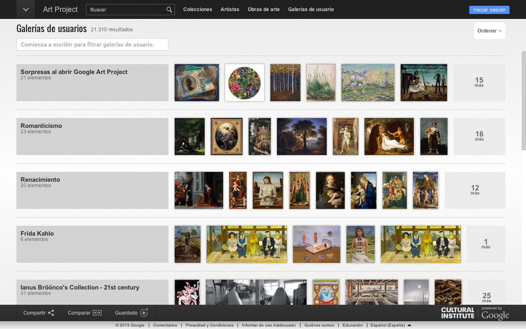The width and height of the screenshot is (526, 329).
Task: Open first Romanticismo thumbnail with dark forest
Action: 189,137
